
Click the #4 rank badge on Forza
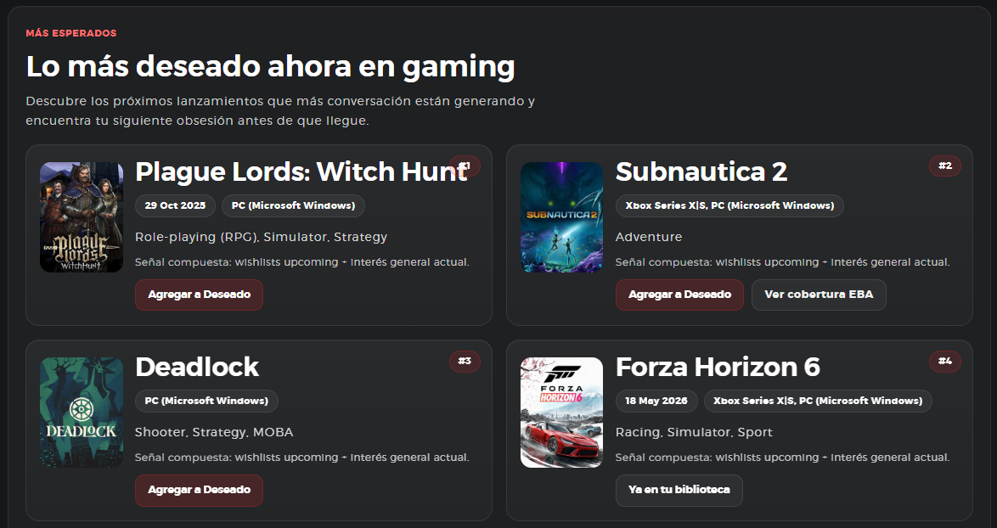click(x=945, y=361)
